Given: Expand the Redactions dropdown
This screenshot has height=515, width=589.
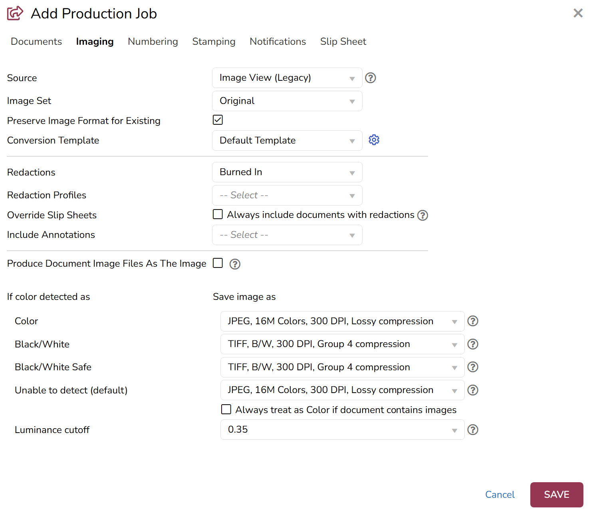Looking at the screenshot, I should tap(287, 172).
